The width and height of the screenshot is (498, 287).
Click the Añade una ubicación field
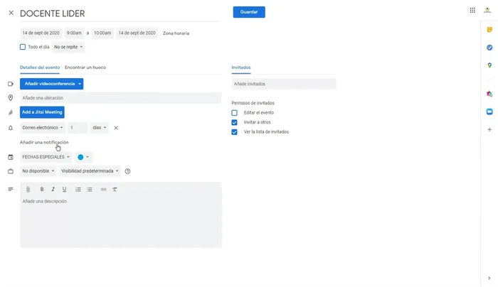[x=121, y=98]
